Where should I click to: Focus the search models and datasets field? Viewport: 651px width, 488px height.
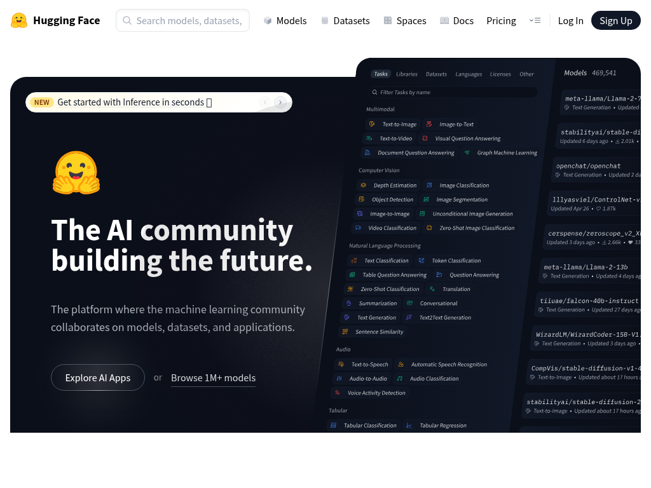point(182,20)
